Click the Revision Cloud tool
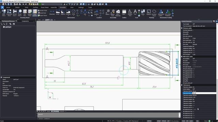The height and width of the screenshot is (122, 218). tap(154, 13)
